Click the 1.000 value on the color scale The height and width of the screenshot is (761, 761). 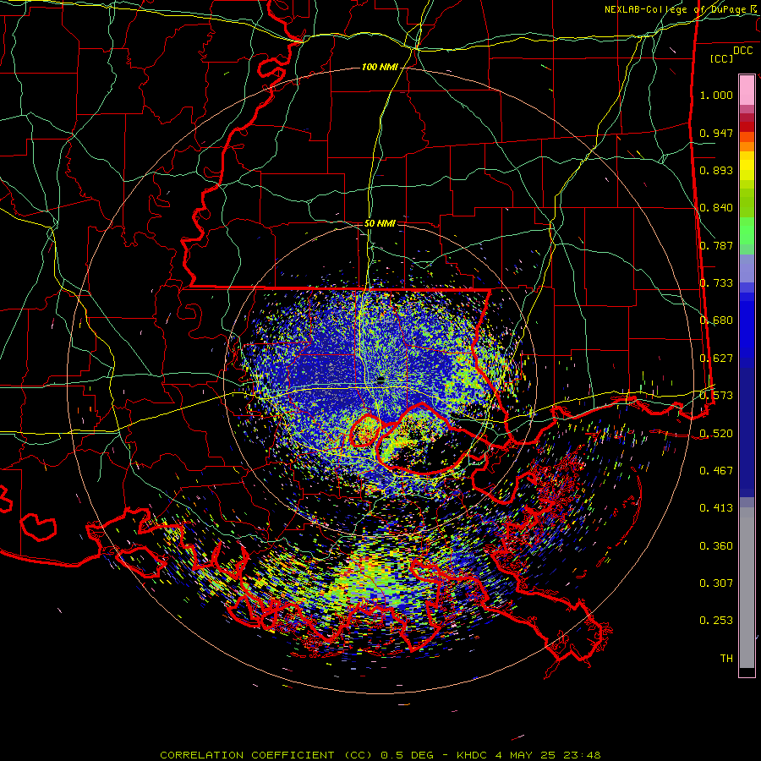(x=716, y=95)
